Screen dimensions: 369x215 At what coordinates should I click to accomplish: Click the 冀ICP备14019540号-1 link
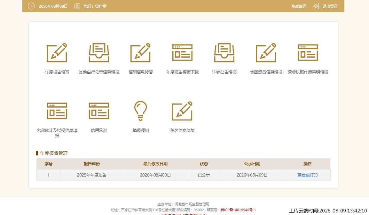tap(238, 210)
